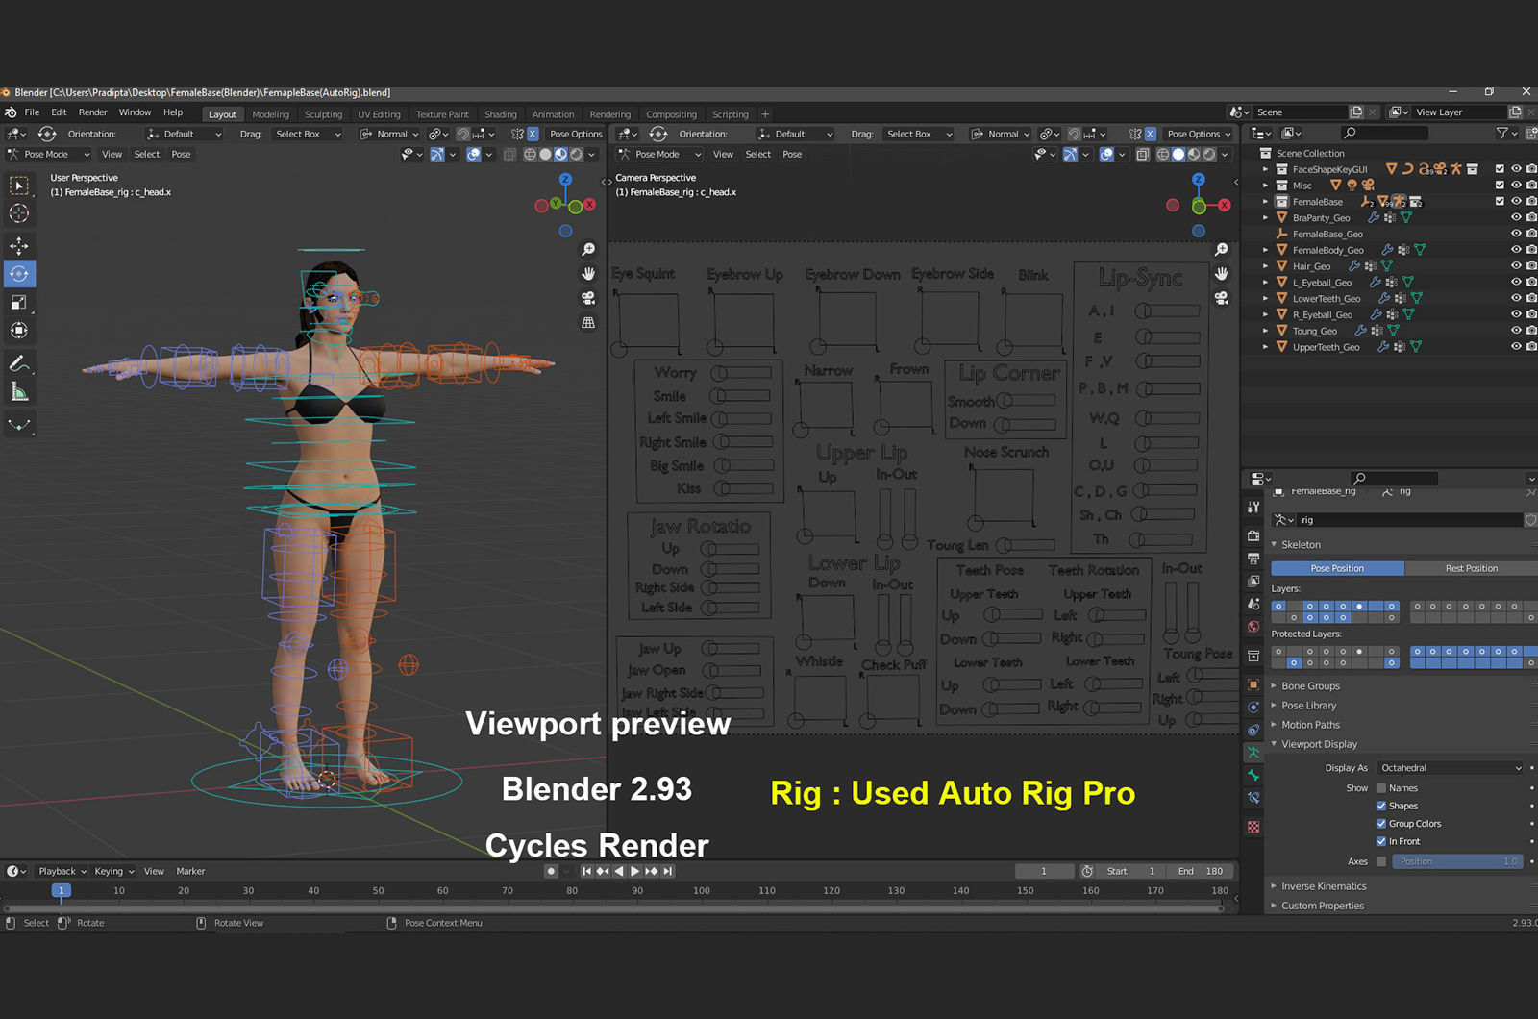
Task: Open Bone properties tab
Action: coord(1253,775)
